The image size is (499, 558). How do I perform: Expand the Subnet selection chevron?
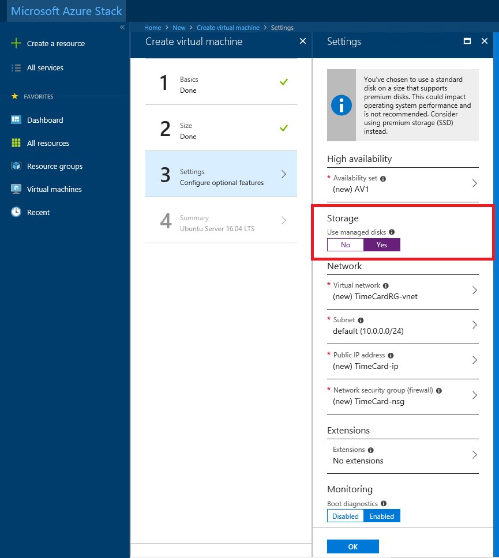click(x=474, y=326)
